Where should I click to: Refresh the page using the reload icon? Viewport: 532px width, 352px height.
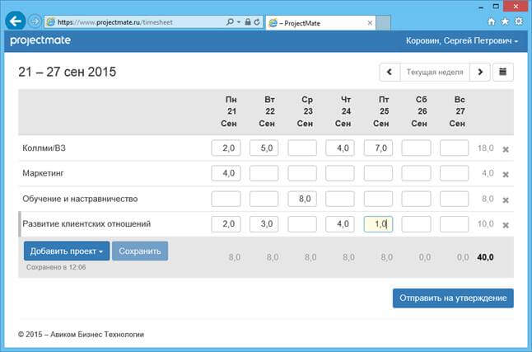[259, 21]
